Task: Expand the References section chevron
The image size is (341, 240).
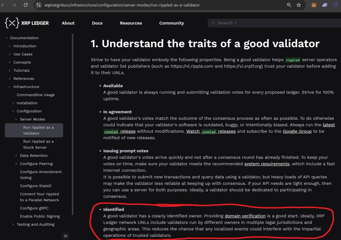Action: click(10, 79)
